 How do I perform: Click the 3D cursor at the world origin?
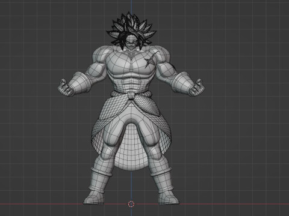(x=131, y=204)
